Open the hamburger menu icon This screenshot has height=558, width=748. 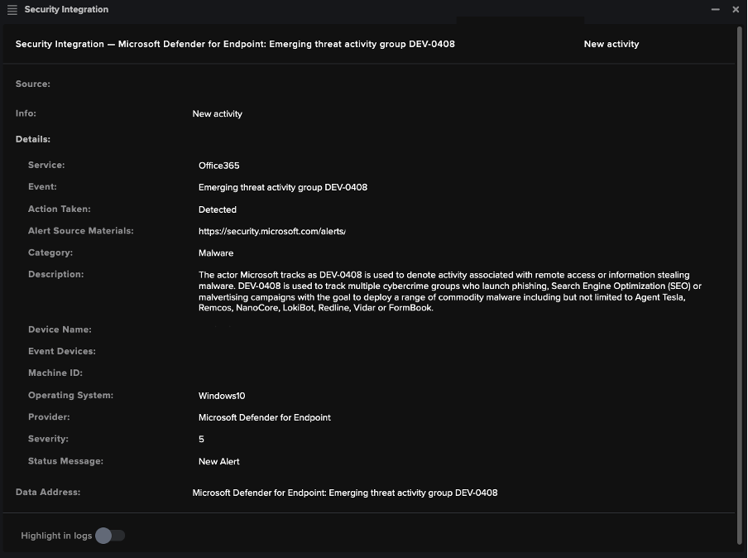[x=12, y=9]
